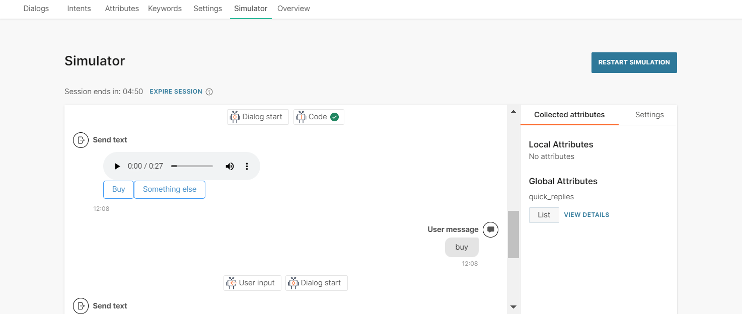Play the audio message

coord(117,166)
